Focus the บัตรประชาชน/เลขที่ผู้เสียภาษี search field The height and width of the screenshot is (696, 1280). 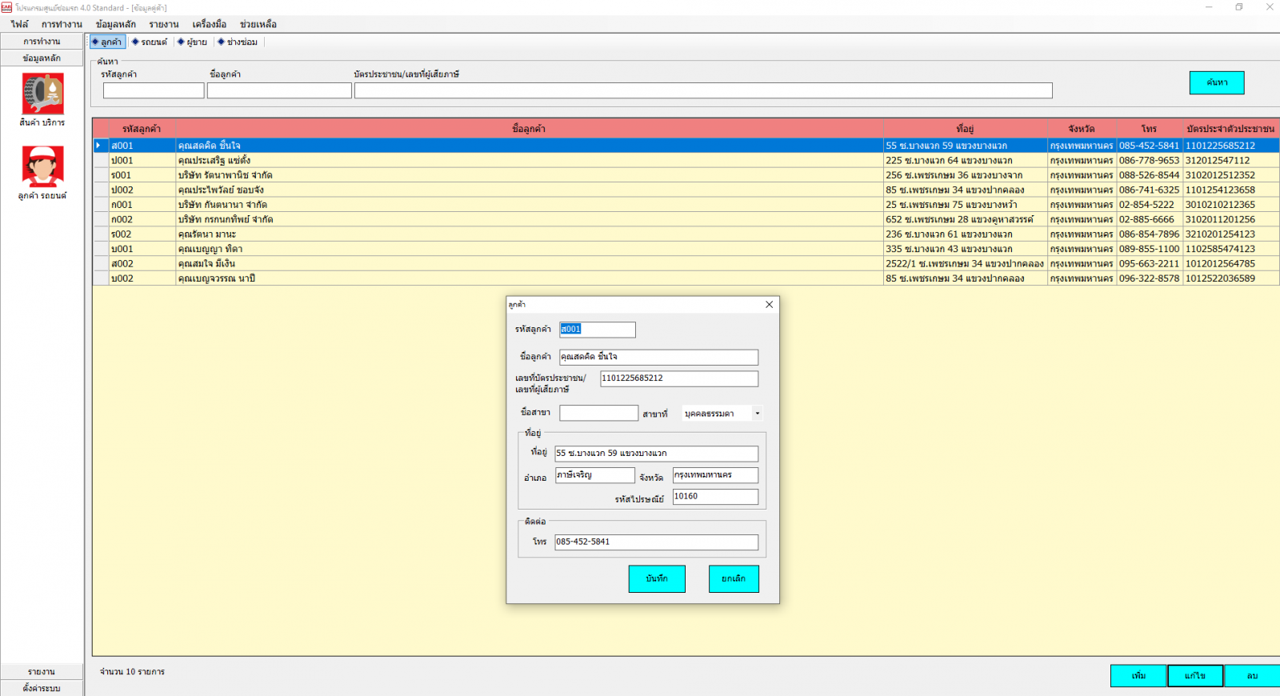(x=703, y=91)
